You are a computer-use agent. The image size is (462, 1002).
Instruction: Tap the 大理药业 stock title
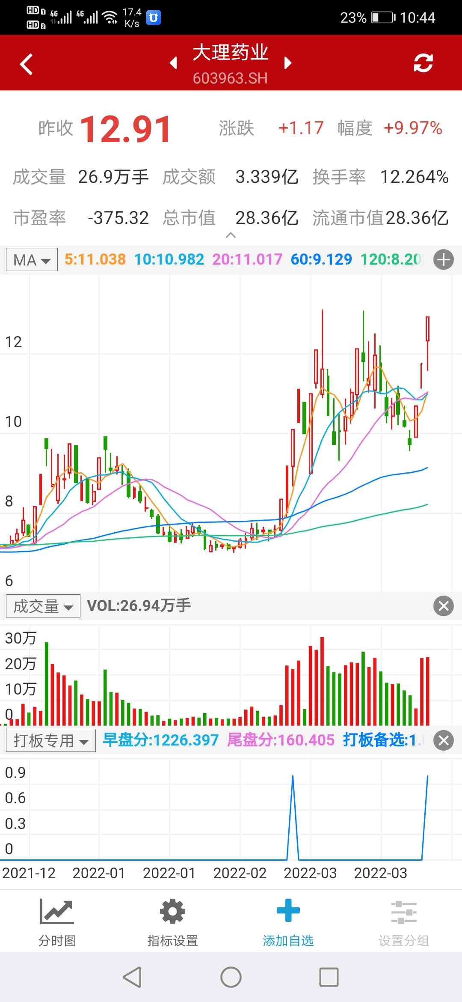click(230, 53)
